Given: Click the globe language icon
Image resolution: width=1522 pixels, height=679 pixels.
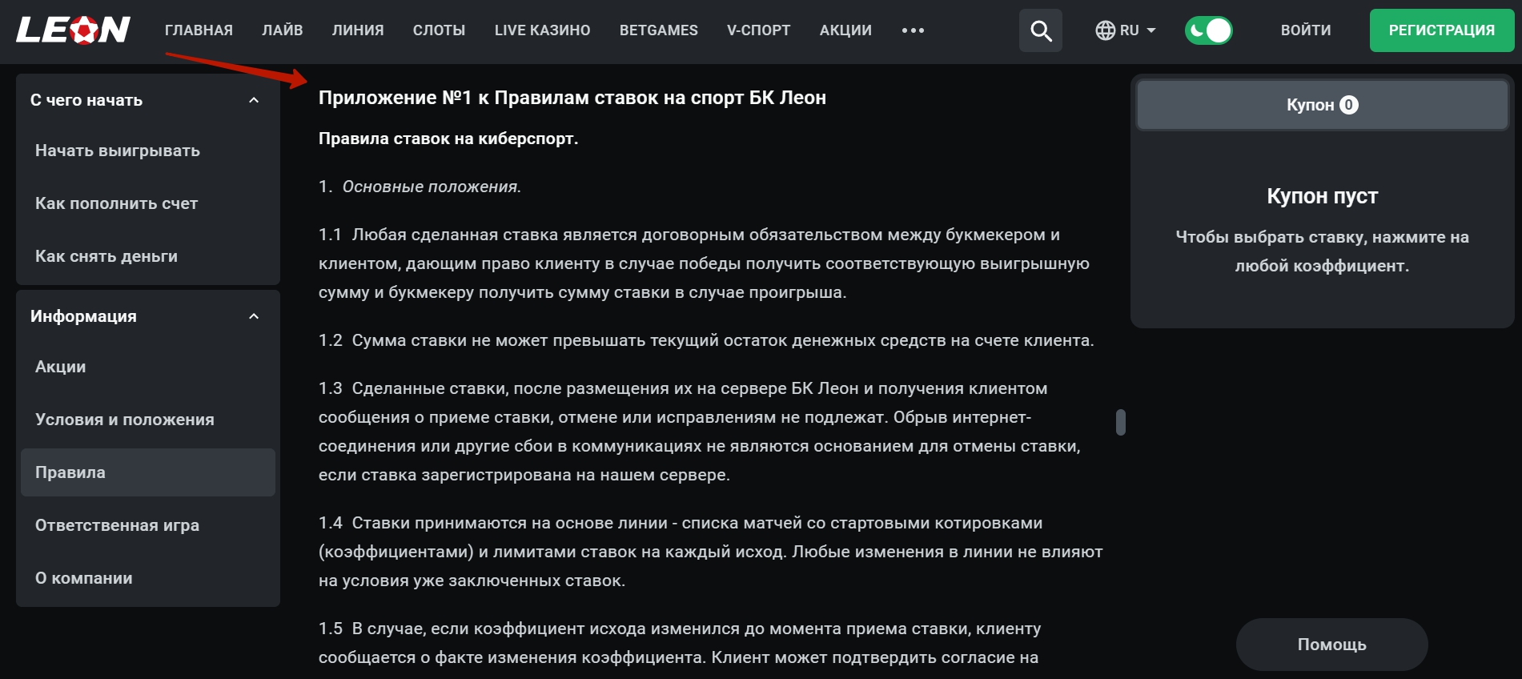Looking at the screenshot, I should 1106,30.
